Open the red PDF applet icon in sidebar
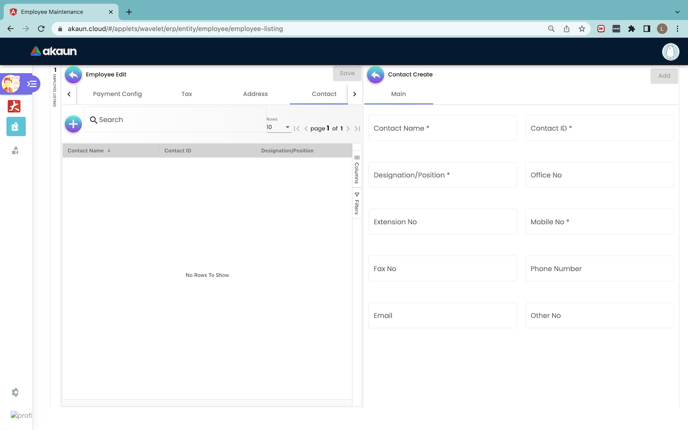Viewport: 688px width, 430px height. [x=14, y=106]
